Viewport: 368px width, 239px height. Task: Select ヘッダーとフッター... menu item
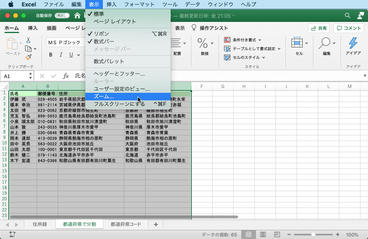(128, 74)
